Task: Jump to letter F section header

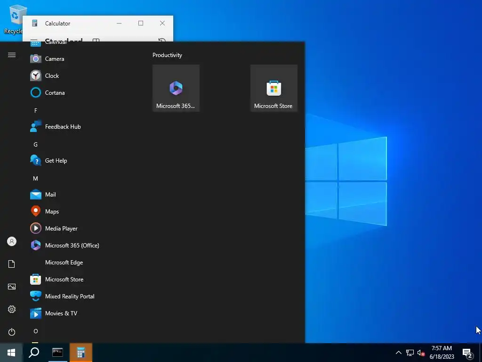Action: pos(36,110)
